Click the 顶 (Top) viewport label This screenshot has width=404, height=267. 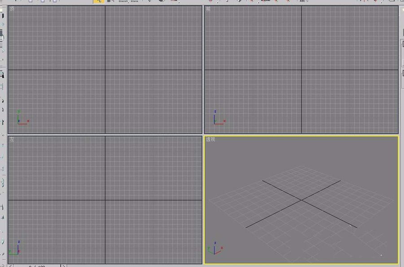point(12,9)
